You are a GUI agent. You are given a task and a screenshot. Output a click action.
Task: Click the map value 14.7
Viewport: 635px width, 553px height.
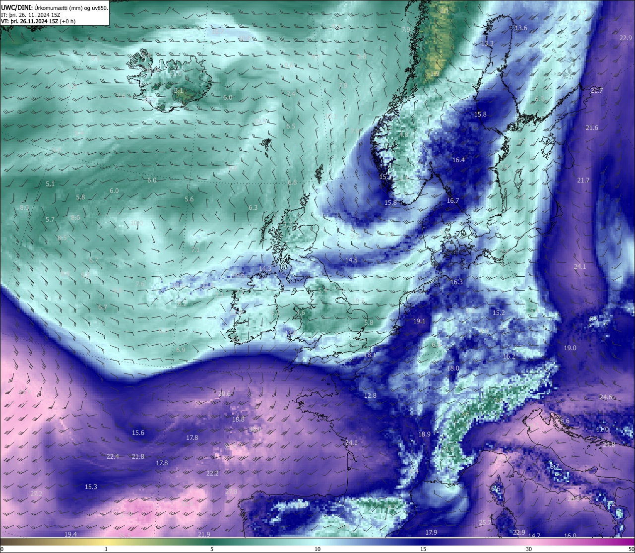pyautogui.click(x=534, y=536)
